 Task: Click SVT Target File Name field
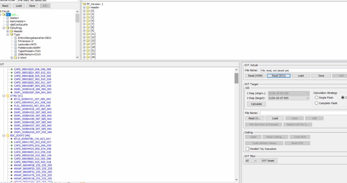pyautogui.click(x=303, y=113)
